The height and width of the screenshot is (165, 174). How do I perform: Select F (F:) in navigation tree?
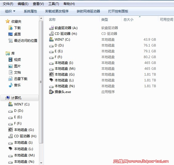[x=15, y=123]
